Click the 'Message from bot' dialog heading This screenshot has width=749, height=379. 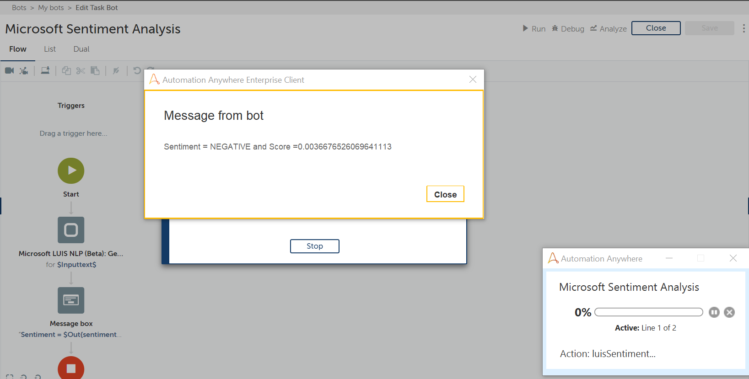coord(214,116)
